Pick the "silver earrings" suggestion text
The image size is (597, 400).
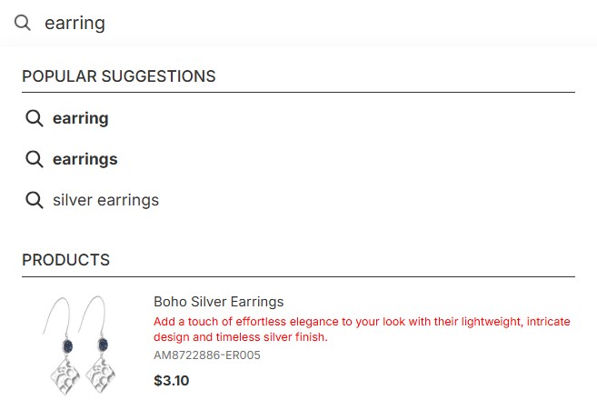(105, 200)
